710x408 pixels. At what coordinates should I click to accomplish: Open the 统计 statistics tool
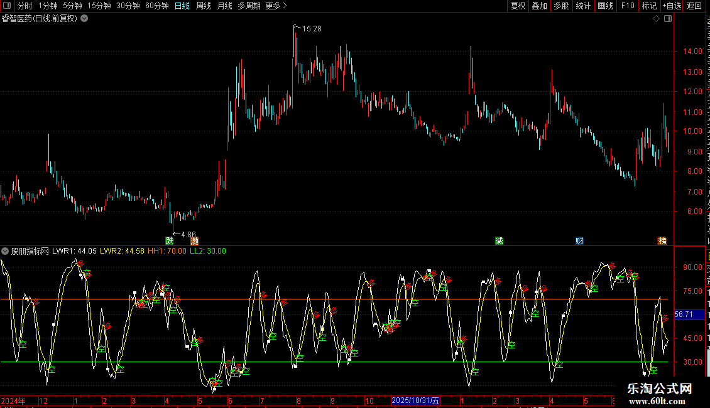click(x=582, y=6)
